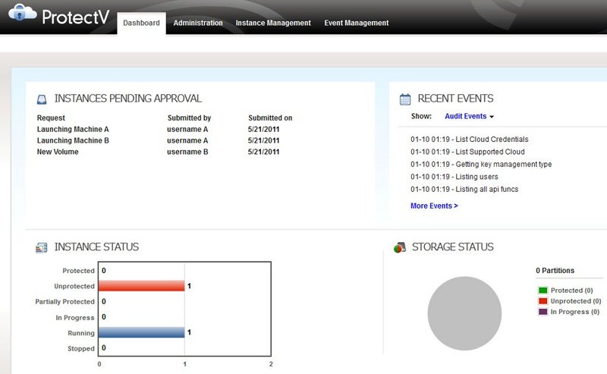Click the blue Running bar in chart

click(142, 332)
